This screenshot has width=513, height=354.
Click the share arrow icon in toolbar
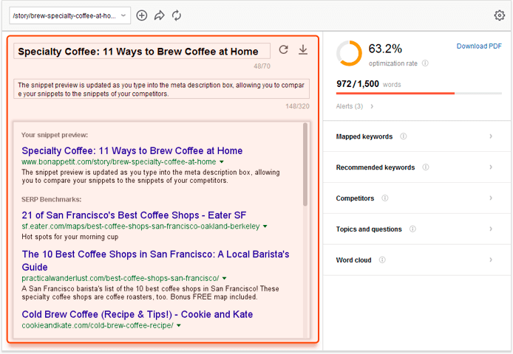click(159, 15)
